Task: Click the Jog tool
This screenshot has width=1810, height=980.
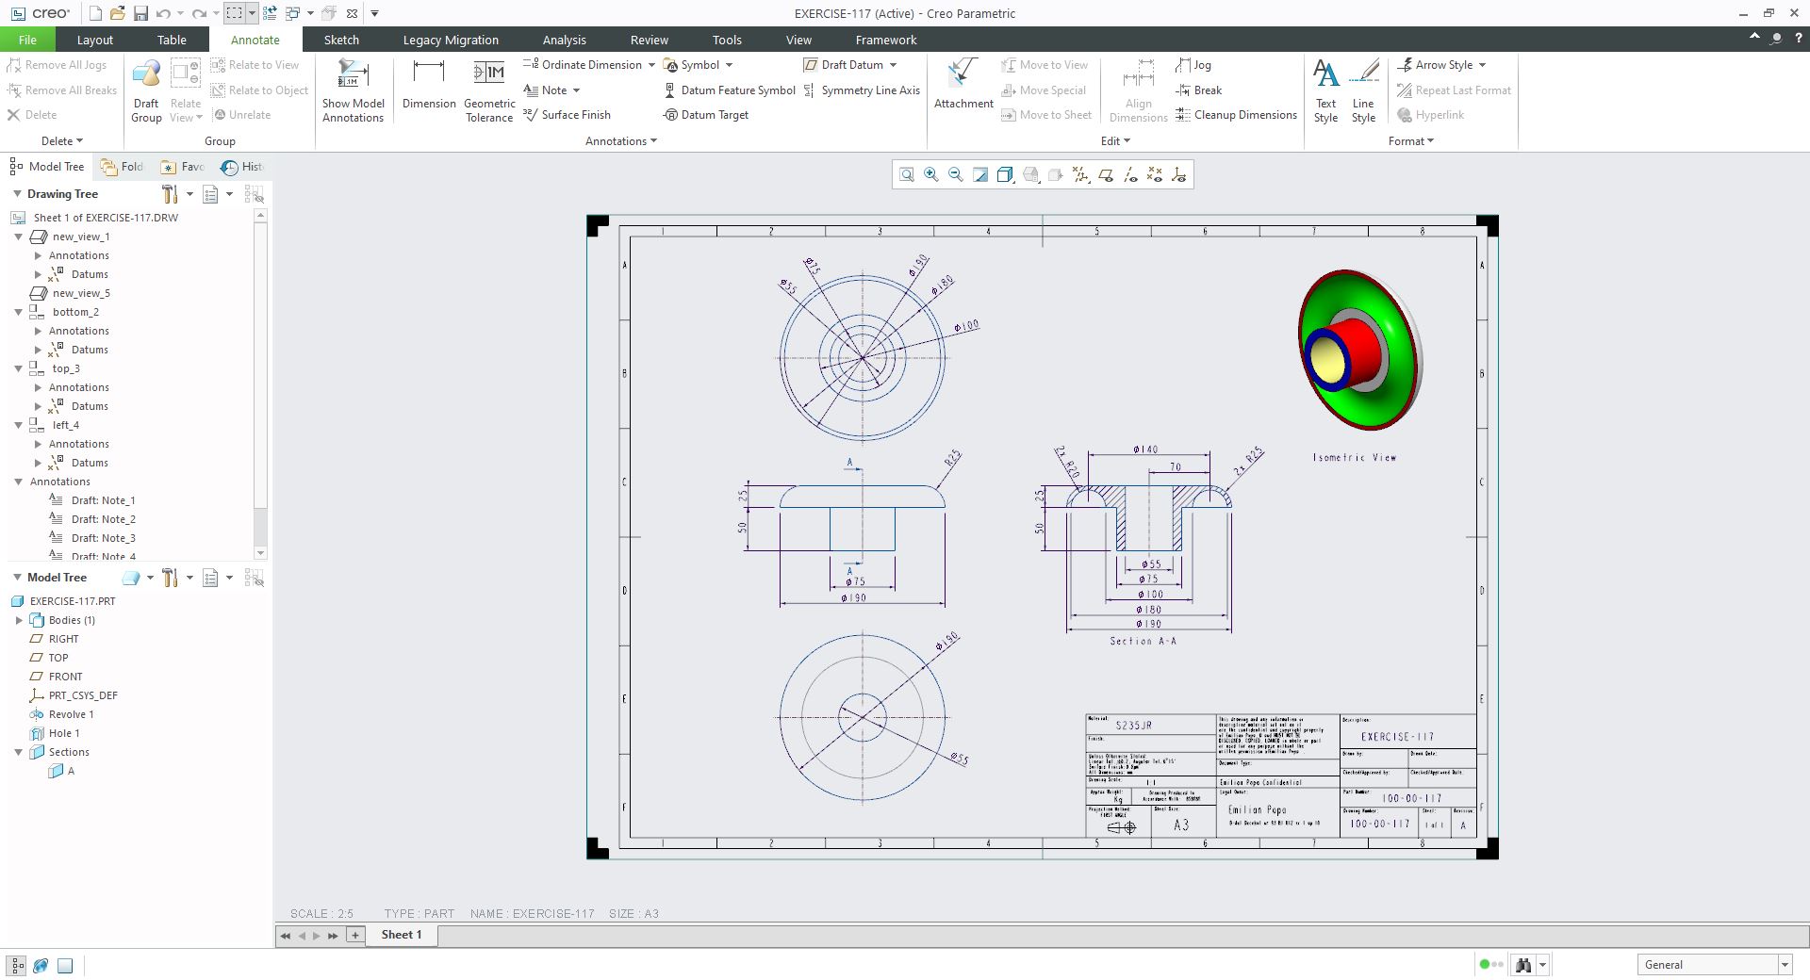Action: [x=1193, y=65]
